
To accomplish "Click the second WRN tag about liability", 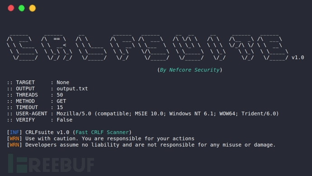I will pos(14,145).
